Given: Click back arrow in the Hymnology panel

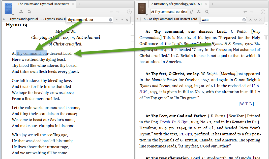Looking at the screenshot, I should (245, 12).
